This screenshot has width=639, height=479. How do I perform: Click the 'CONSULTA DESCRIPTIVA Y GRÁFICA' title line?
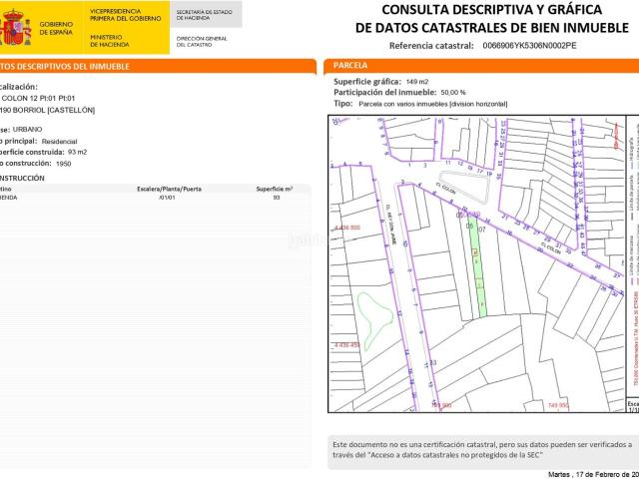coord(491,10)
